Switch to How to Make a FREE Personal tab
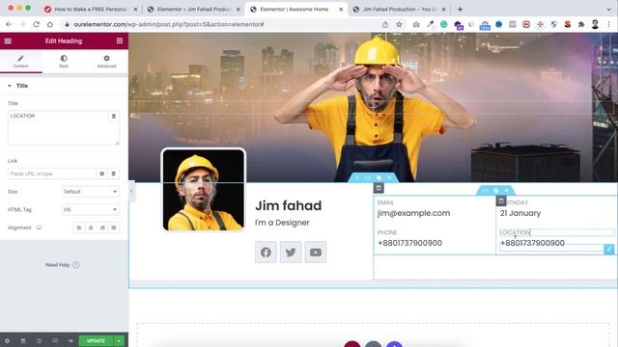This screenshot has height=347, width=618. point(91,9)
